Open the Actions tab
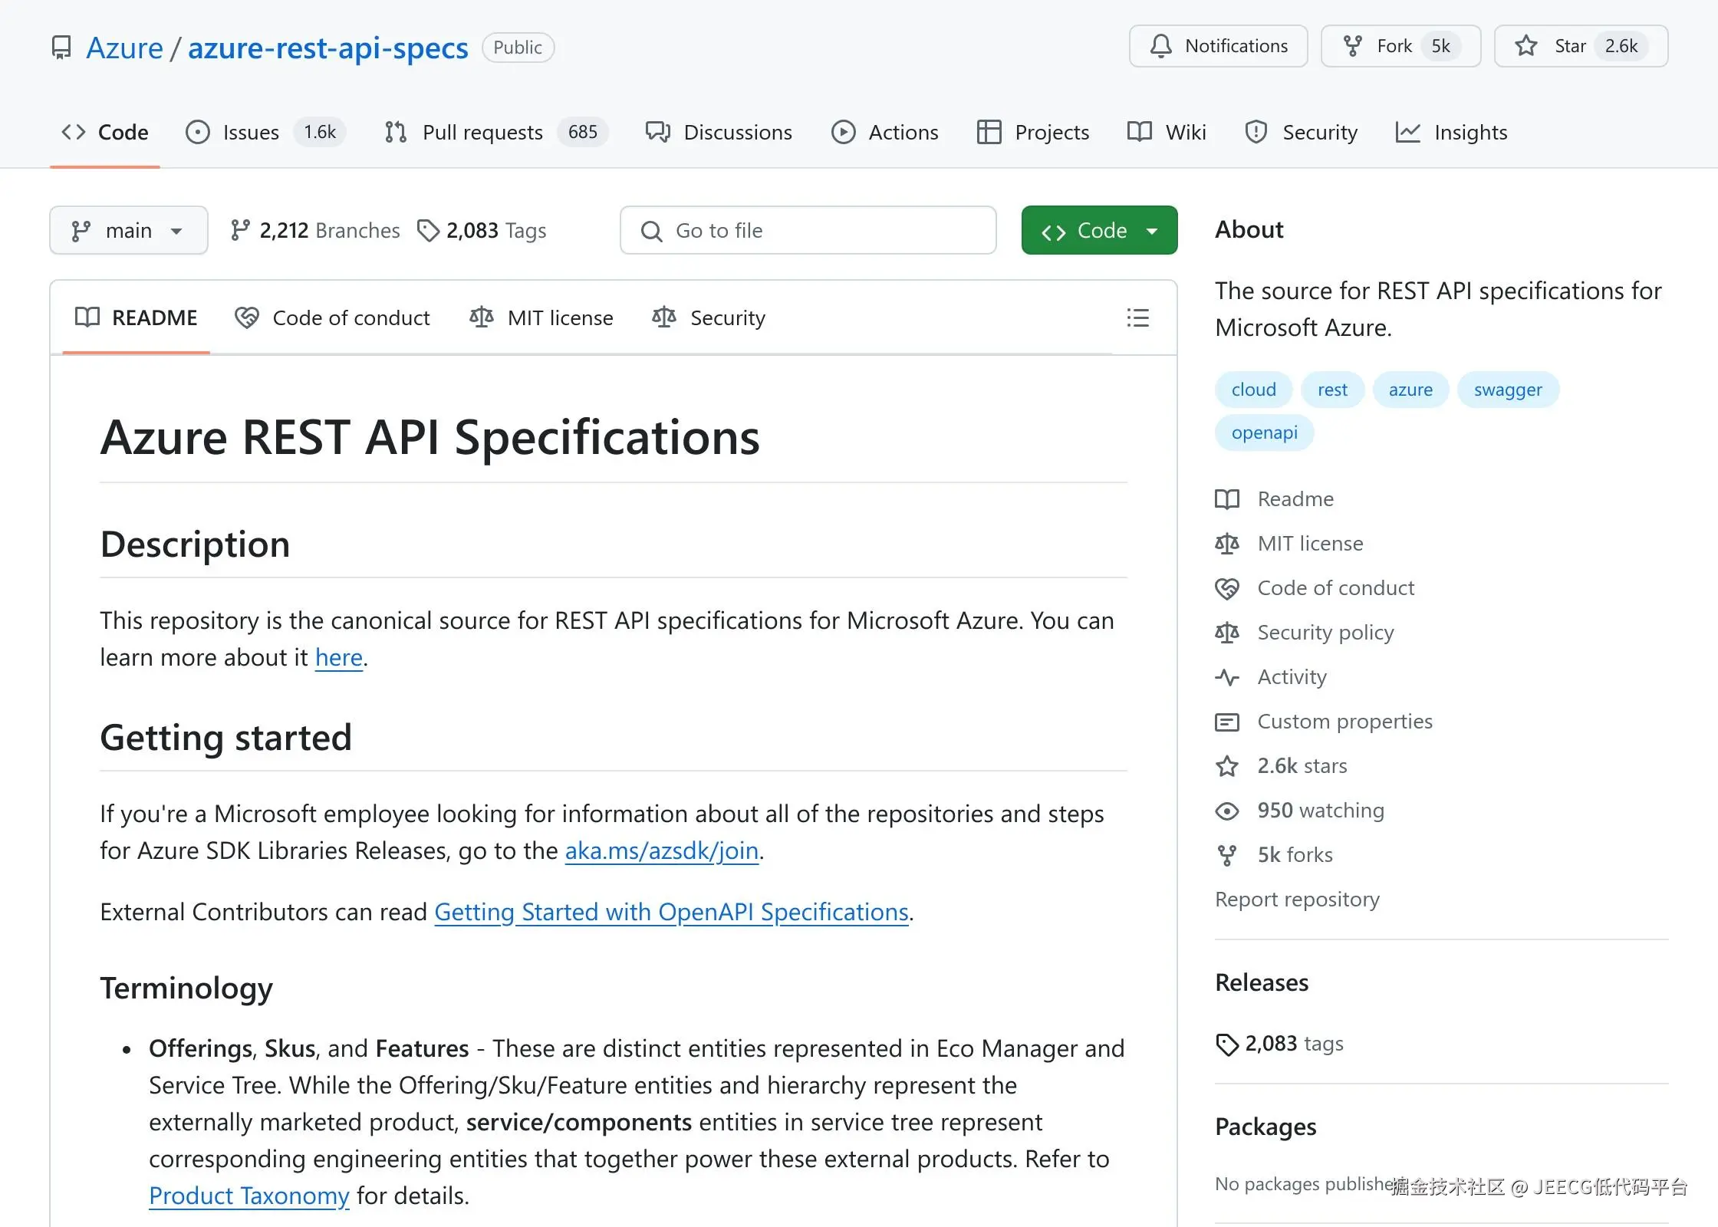Viewport: 1718px width, 1227px height. pos(885,132)
